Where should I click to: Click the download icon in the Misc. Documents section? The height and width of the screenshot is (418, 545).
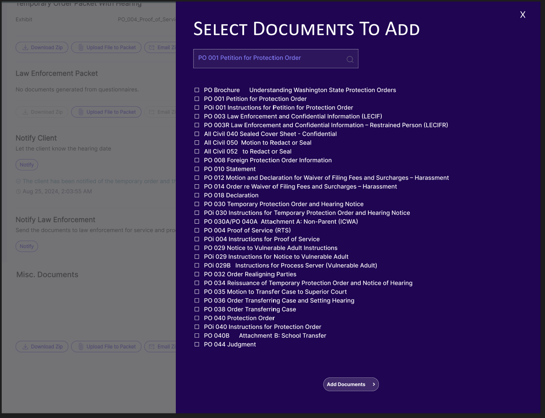(26, 346)
